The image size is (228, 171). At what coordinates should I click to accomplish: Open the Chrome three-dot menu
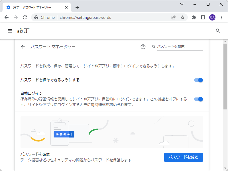222,17
